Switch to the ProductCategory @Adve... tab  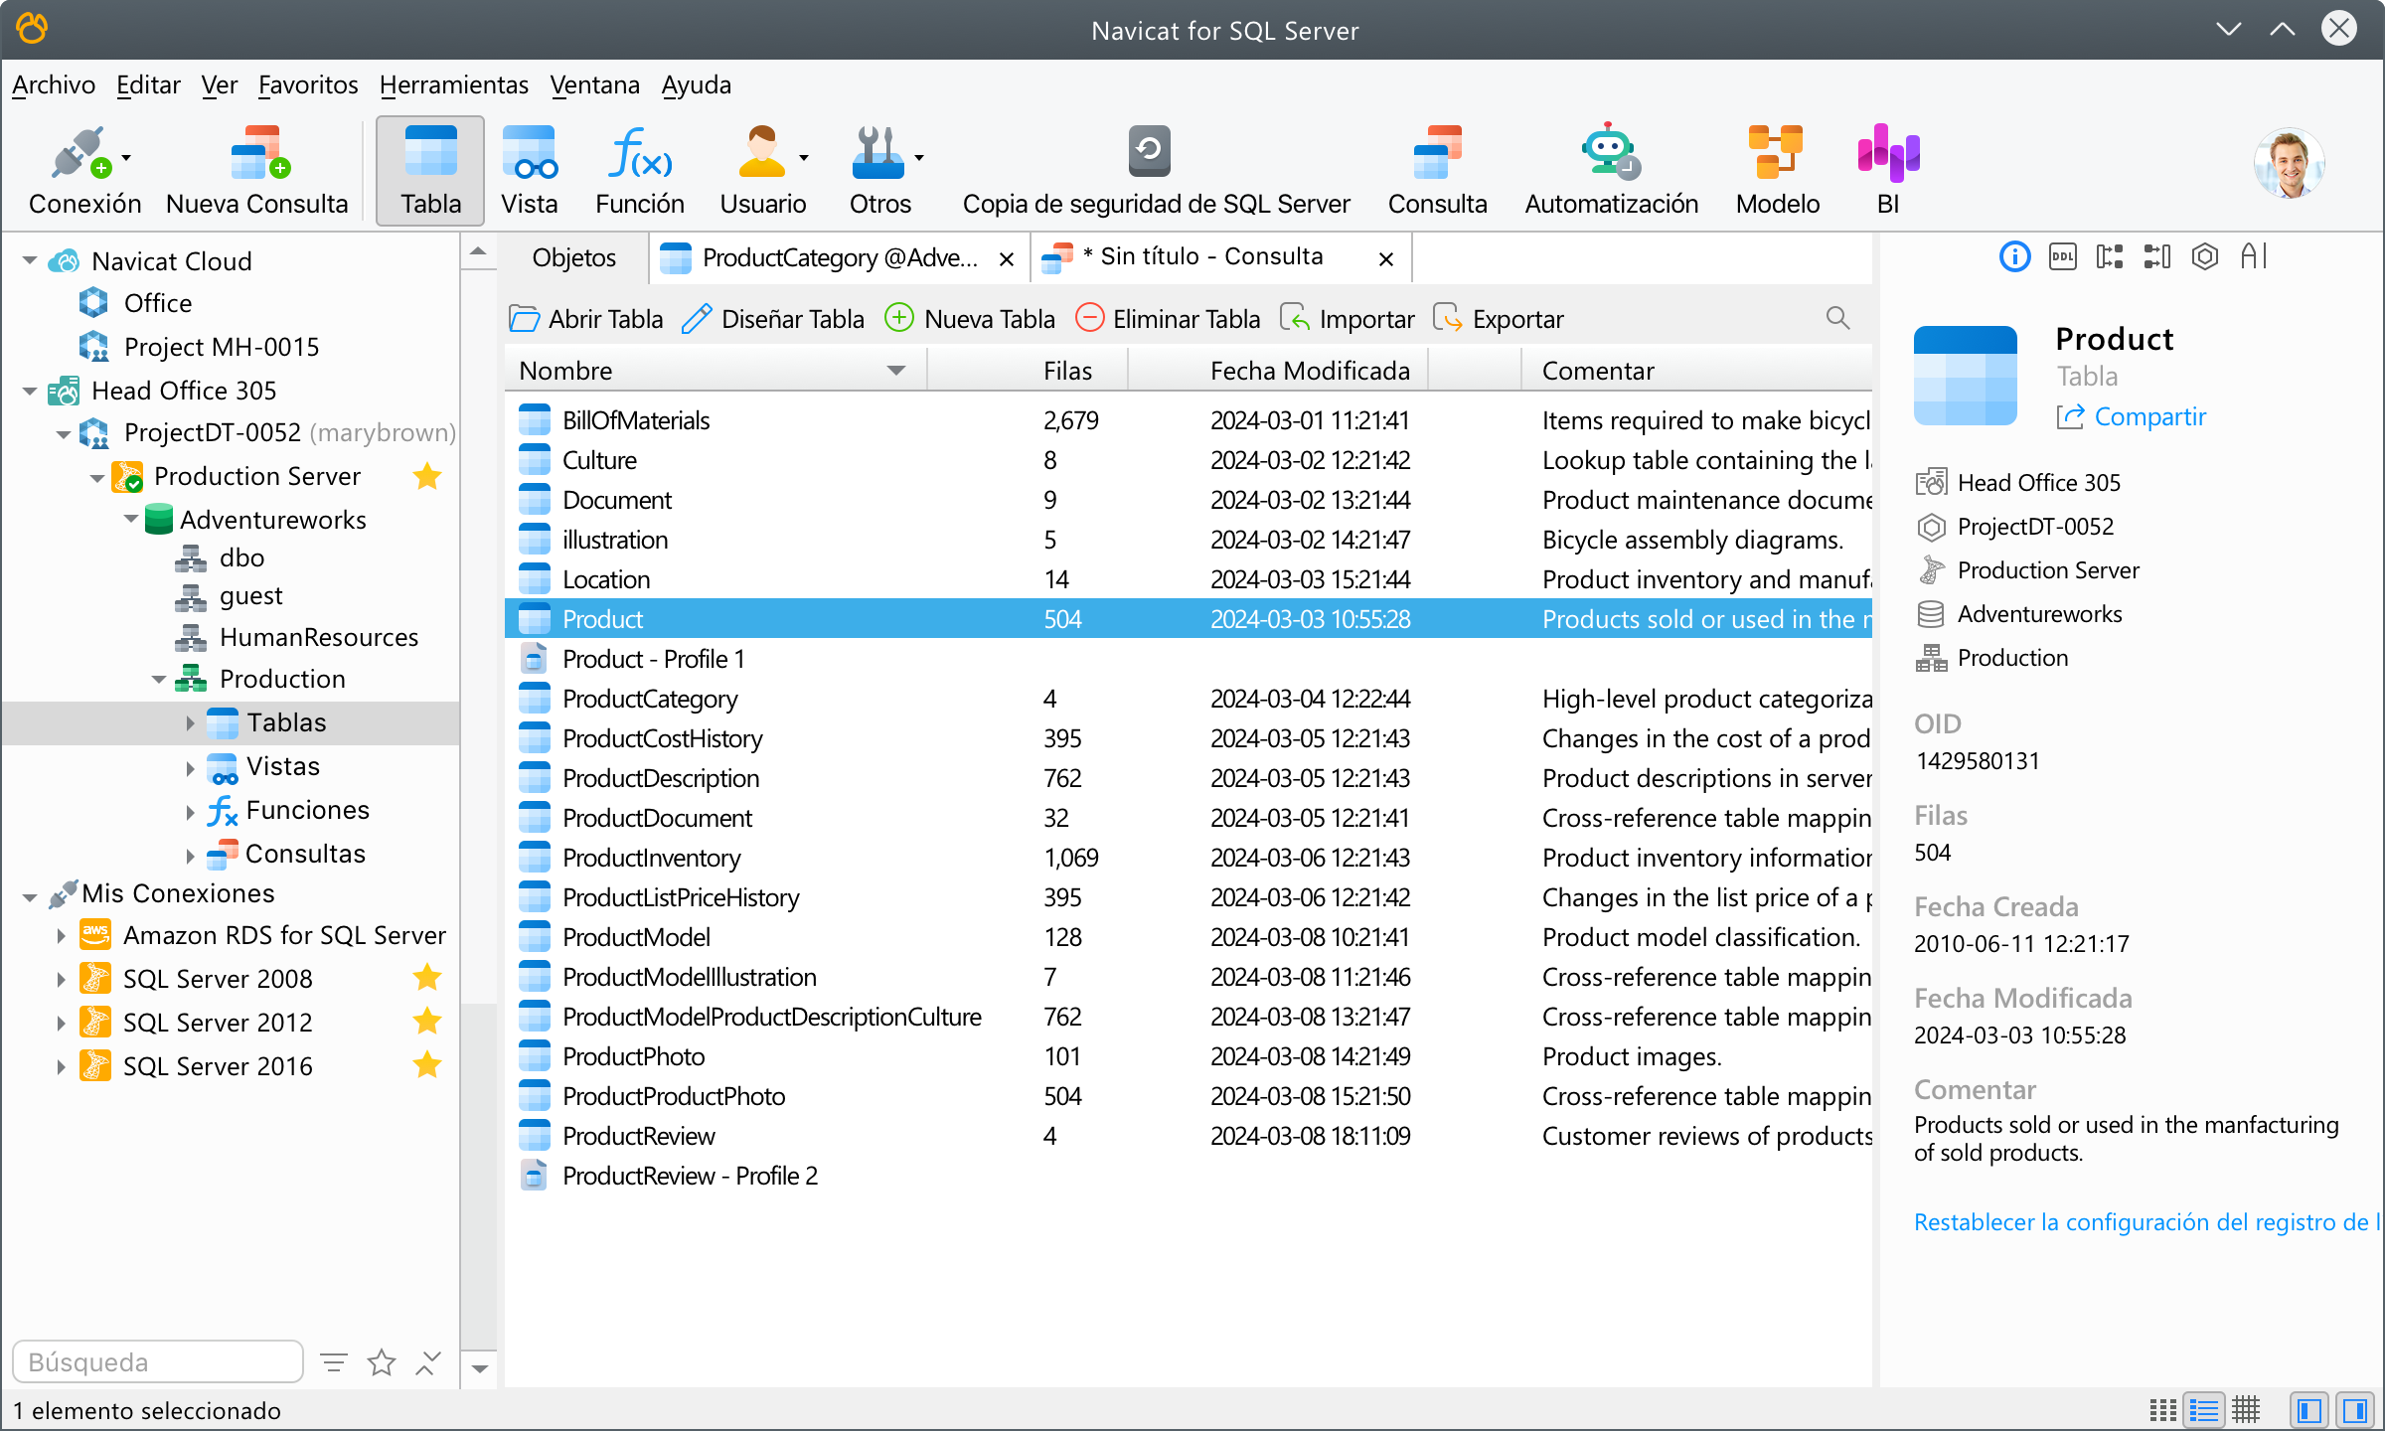tap(838, 258)
